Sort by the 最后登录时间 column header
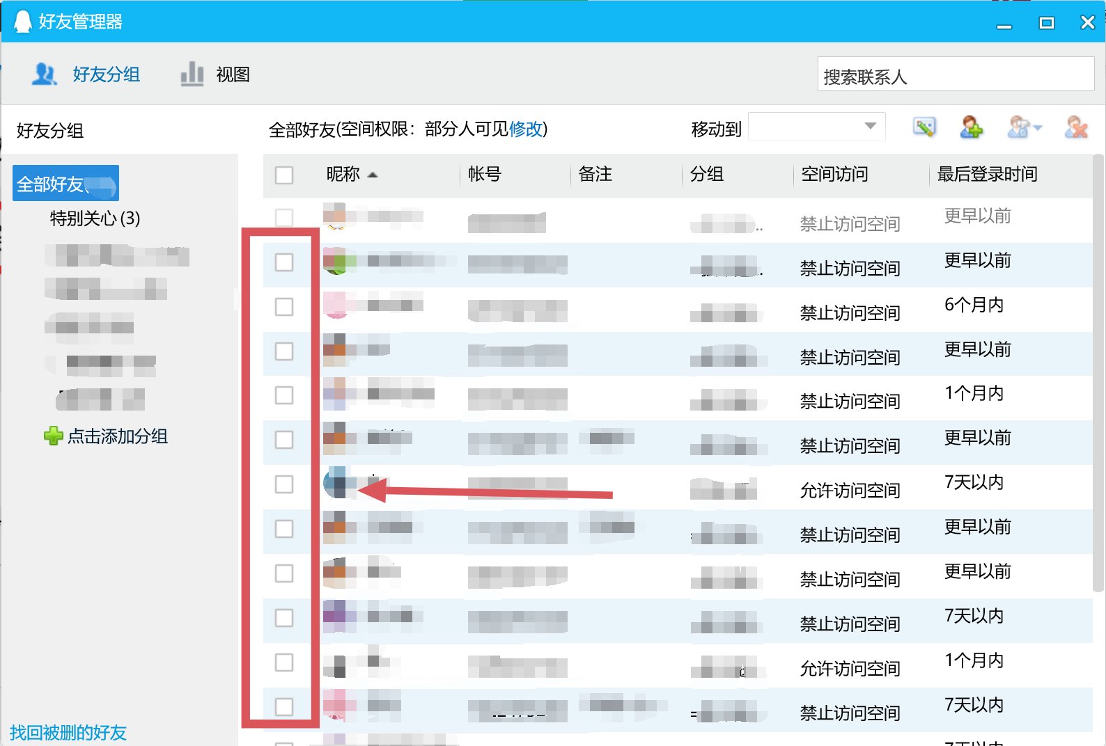This screenshot has height=746, width=1106. click(987, 174)
